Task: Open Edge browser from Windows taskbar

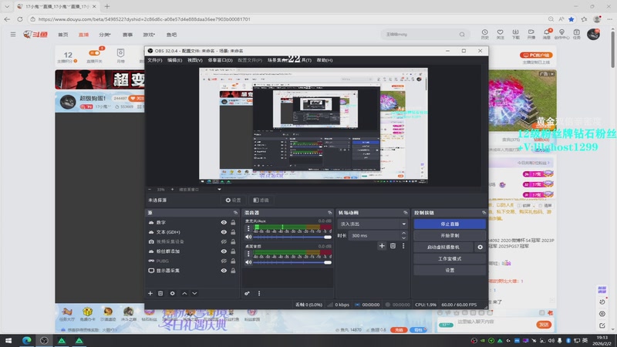Action: 26,341
